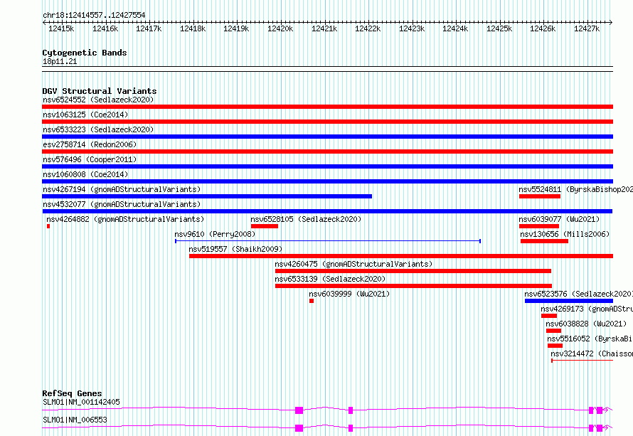
Task: Select the red nsv6524552 variant bar
Action: click(x=327, y=107)
